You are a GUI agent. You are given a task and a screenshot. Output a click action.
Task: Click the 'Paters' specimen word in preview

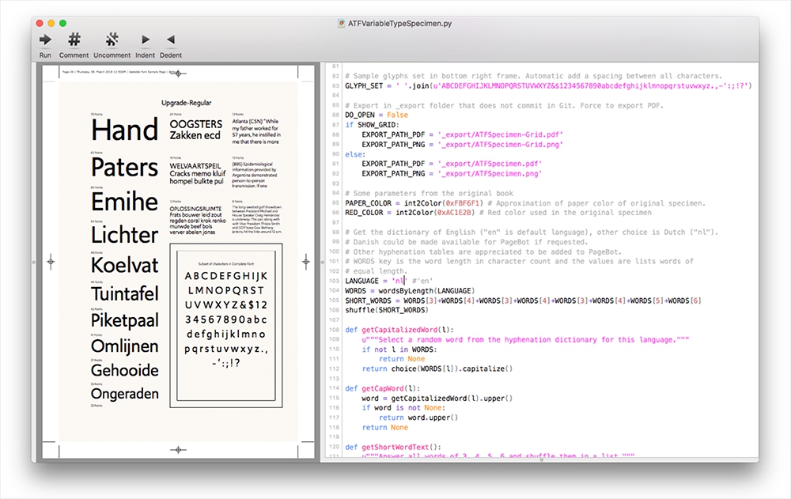125,167
